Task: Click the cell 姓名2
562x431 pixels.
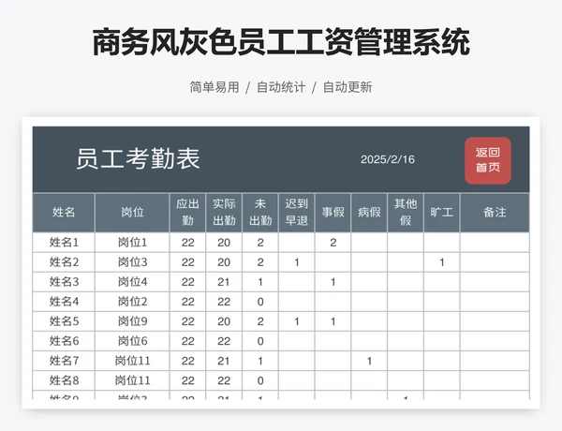Action: coord(64,262)
